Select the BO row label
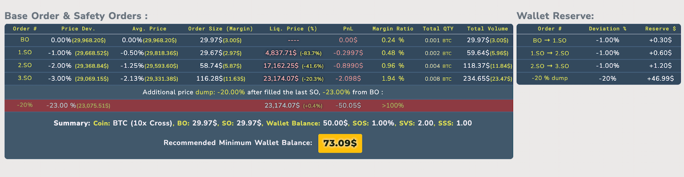Screen dimensions: 684x177 point(25,40)
